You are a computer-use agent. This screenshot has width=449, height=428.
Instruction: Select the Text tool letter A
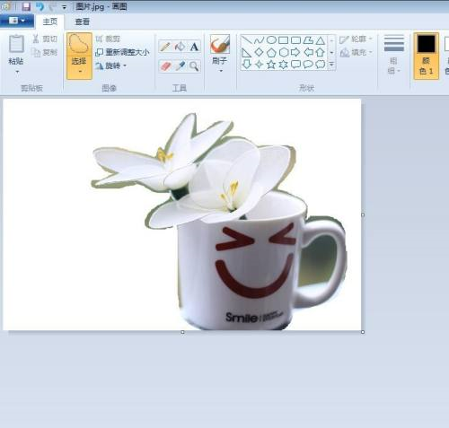click(x=194, y=47)
